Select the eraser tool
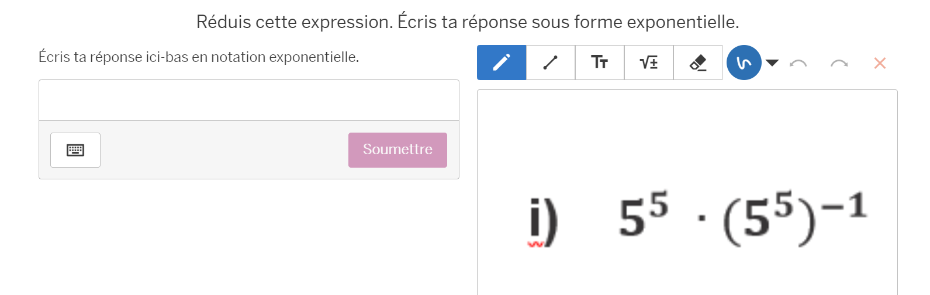 698,63
